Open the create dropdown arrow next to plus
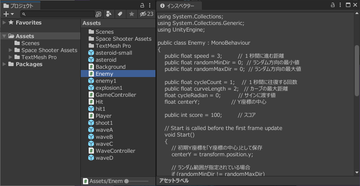Screen dimensions: 360x186 click(x=12, y=14)
